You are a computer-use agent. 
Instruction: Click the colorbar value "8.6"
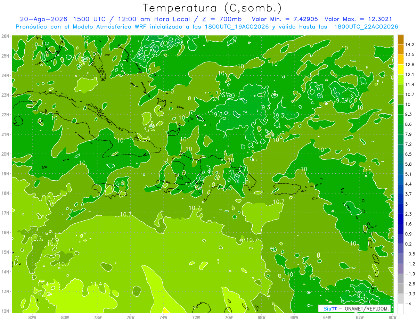pyautogui.click(x=408, y=124)
